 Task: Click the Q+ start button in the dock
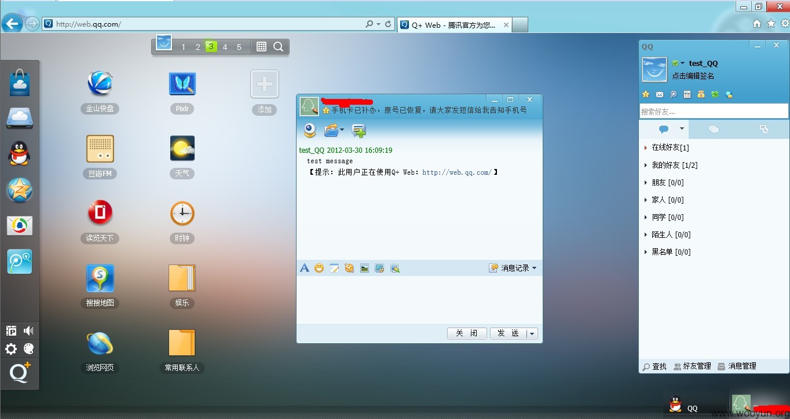coord(19,373)
